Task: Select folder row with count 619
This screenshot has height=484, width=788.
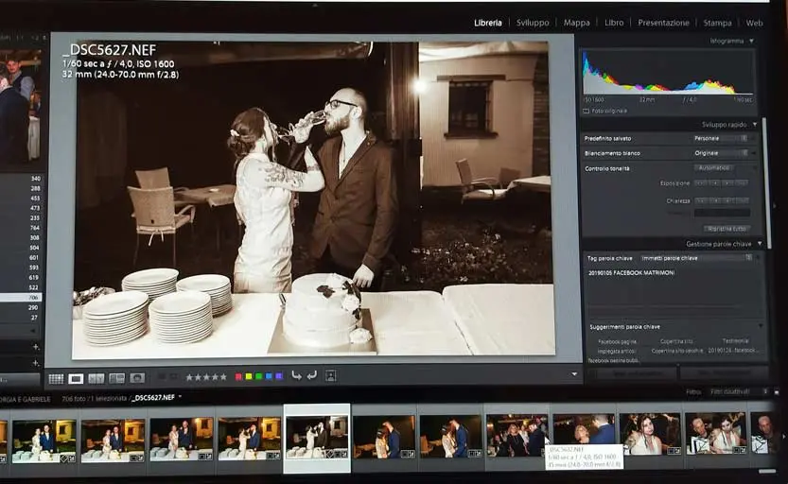Action: 21,277
